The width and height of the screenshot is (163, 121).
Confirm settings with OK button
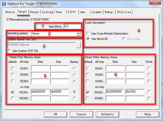(x=56, y=114)
